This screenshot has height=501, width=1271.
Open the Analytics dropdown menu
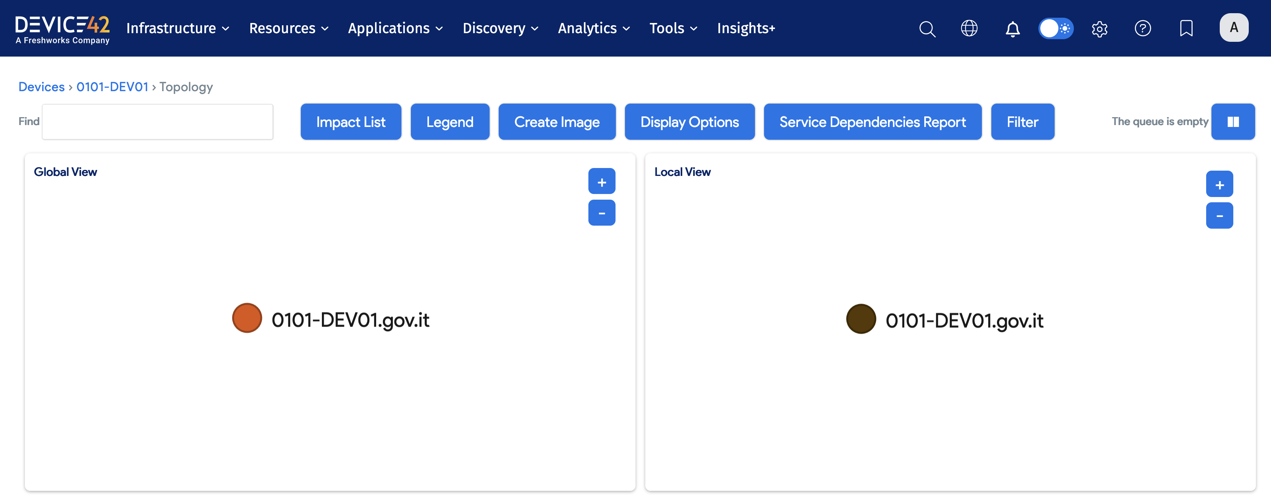click(x=594, y=29)
